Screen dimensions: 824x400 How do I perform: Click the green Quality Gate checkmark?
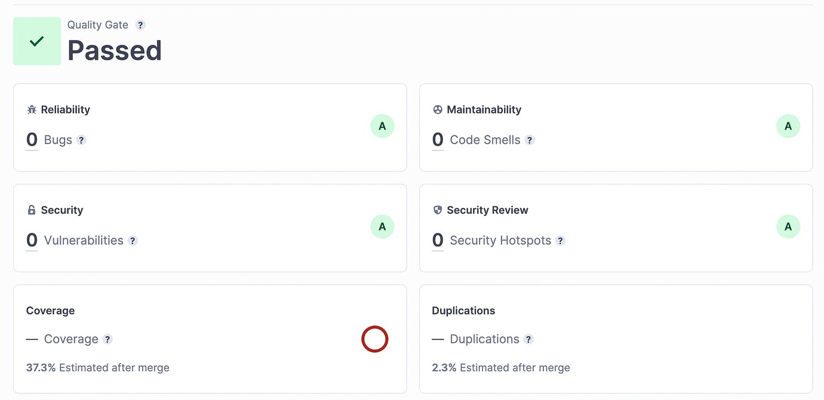[x=36, y=41]
